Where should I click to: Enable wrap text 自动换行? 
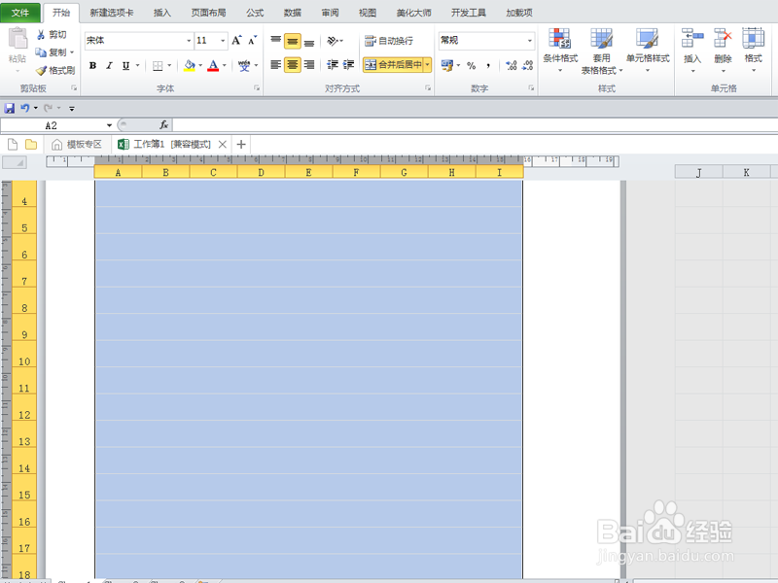click(x=388, y=41)
